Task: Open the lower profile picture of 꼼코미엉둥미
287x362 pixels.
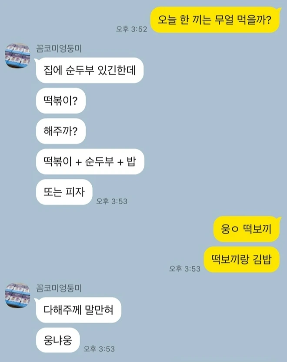Action: tap(17, 295)
